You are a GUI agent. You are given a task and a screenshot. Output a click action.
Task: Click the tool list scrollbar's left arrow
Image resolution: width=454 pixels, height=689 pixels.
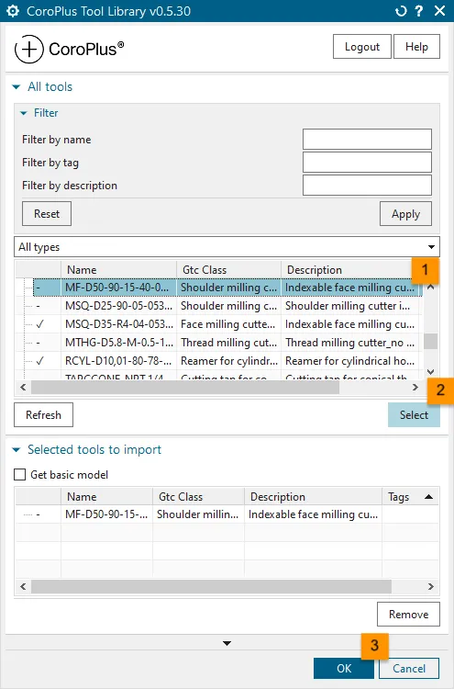click(23, 387)
